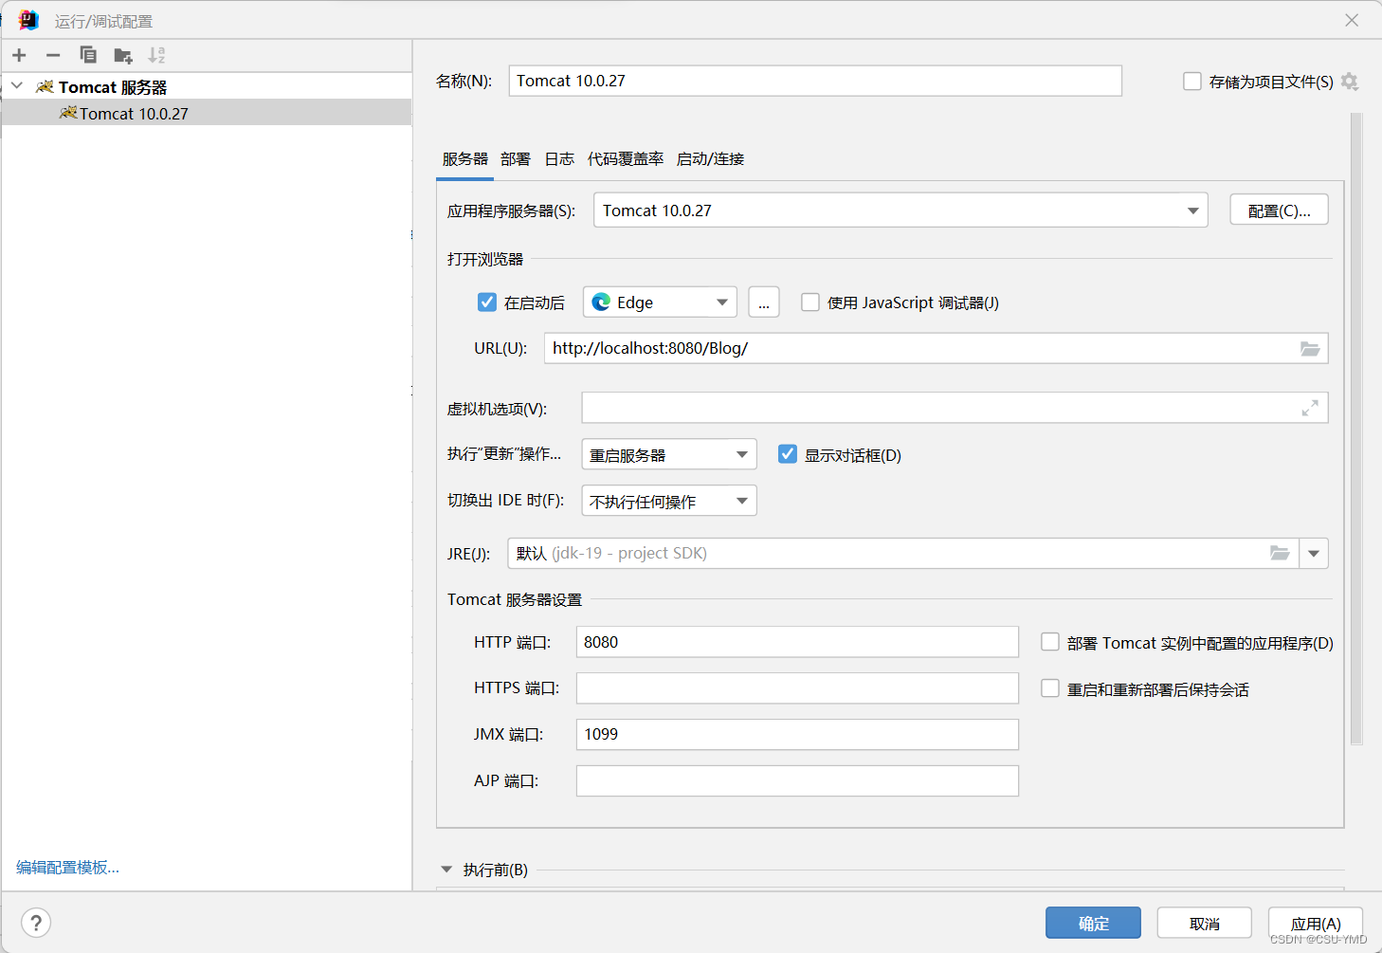Click the 配置(C)... button

pos(1279,211)
